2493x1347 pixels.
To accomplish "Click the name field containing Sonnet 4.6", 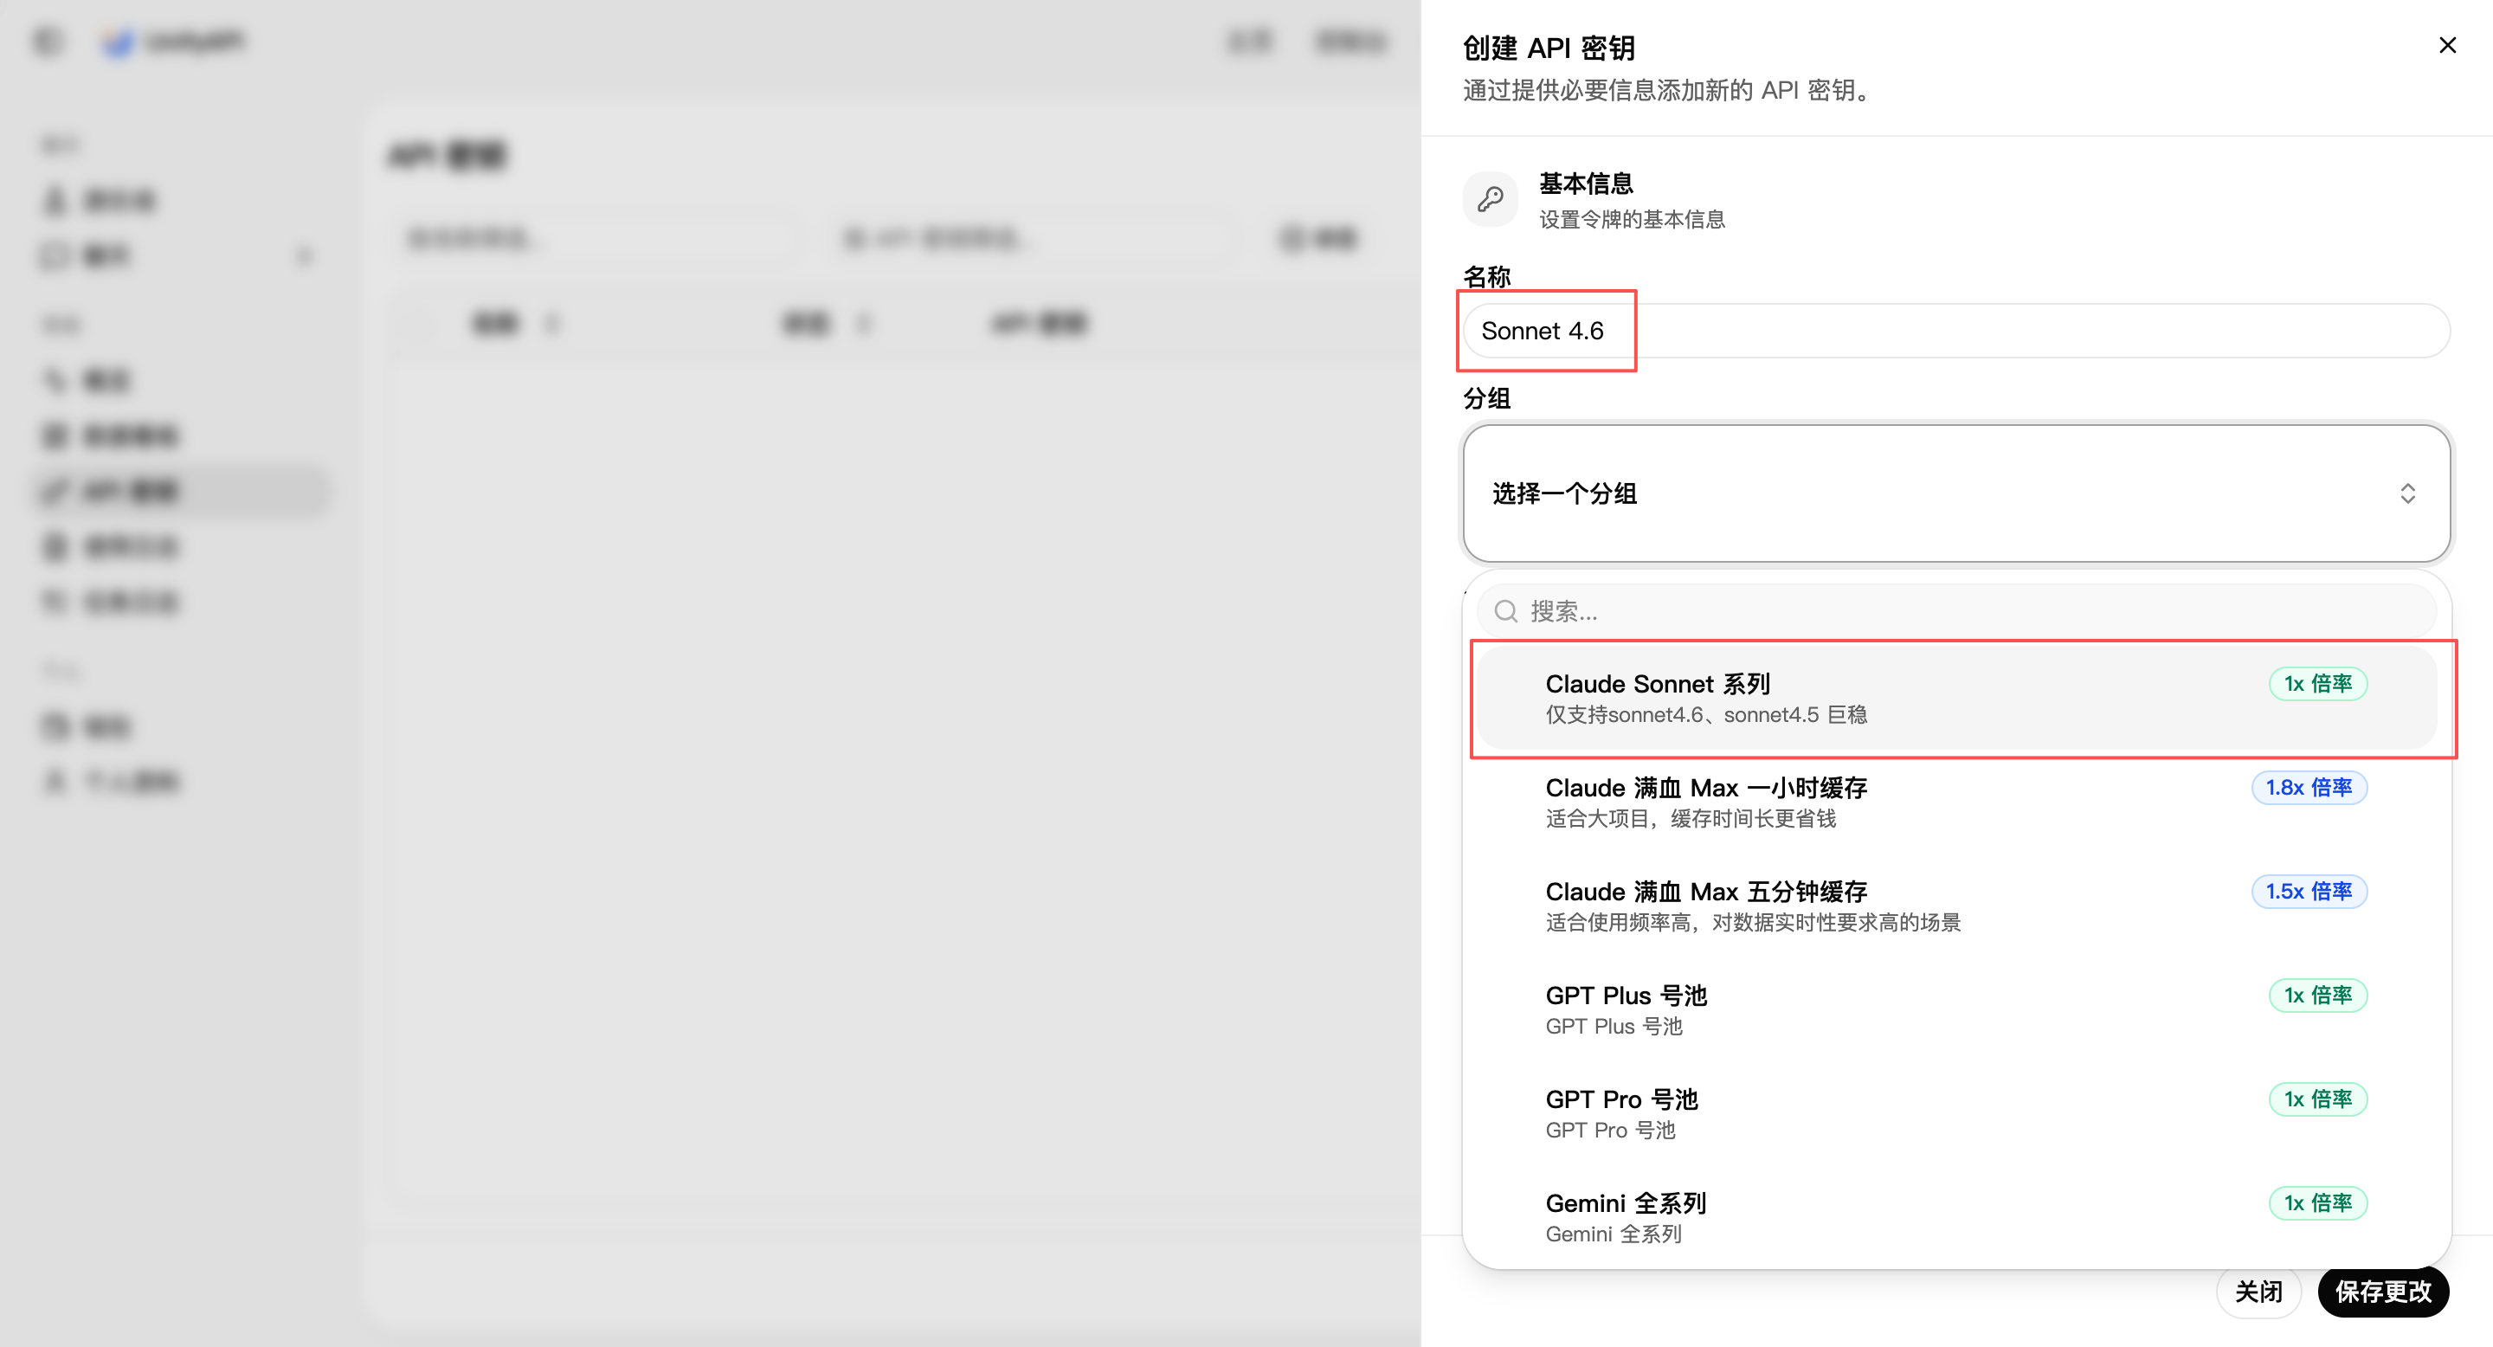I will click(x=1956, y=331).
